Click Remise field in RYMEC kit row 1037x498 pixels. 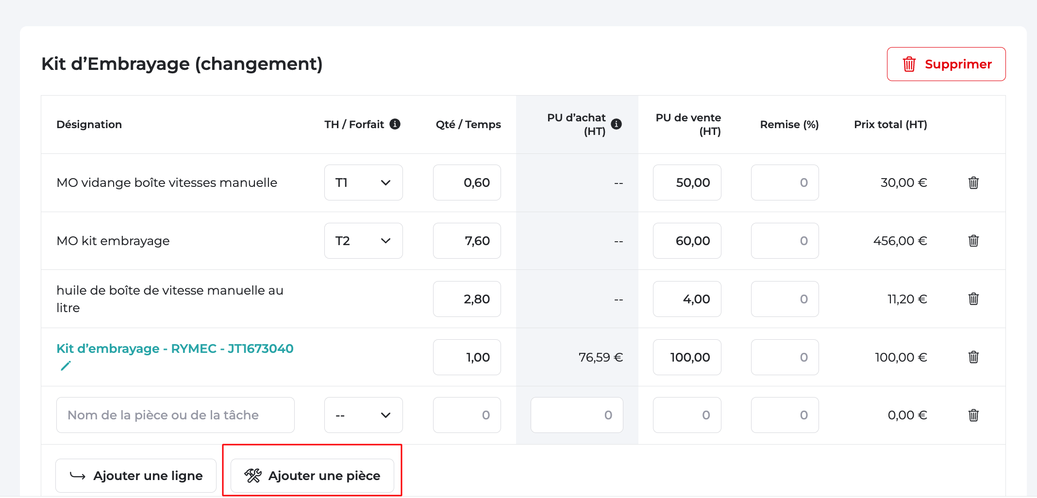[x=785, y=357]
